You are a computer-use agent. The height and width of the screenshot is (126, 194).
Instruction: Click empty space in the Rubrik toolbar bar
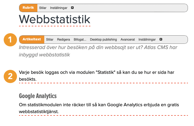click(x=130, y=8)
